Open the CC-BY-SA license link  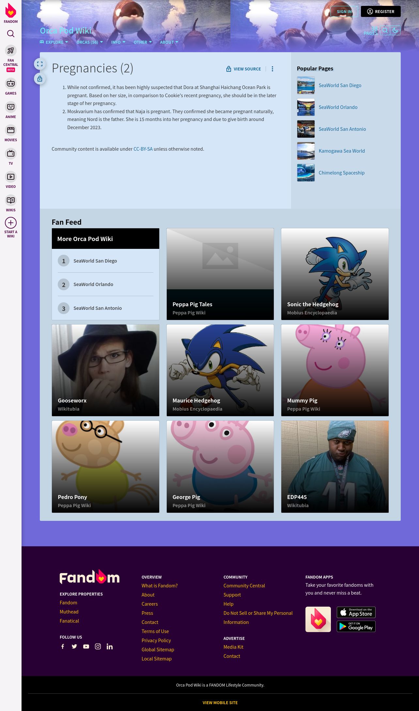point(143,149)
